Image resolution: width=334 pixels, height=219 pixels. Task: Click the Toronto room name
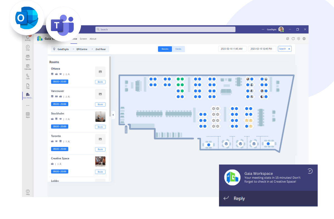pos(56,136)
